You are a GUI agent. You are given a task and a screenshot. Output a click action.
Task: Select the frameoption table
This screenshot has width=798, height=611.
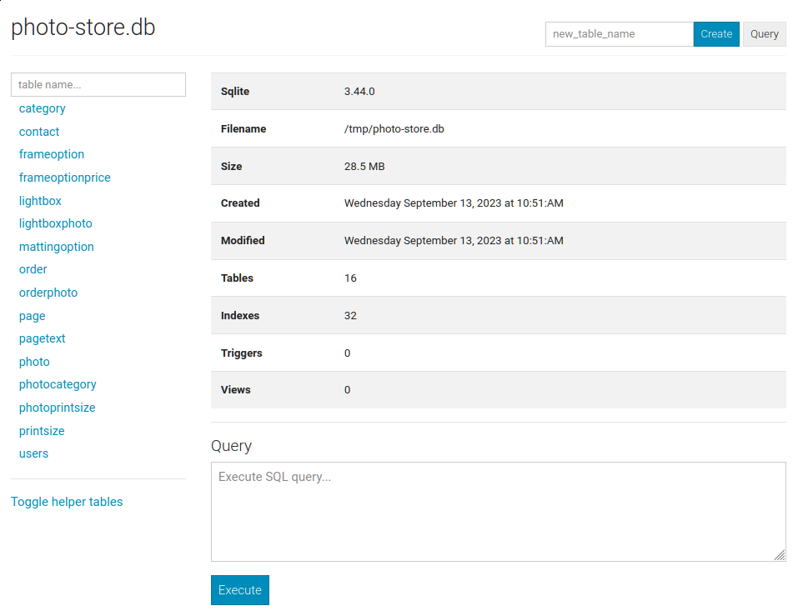(52, 154)
